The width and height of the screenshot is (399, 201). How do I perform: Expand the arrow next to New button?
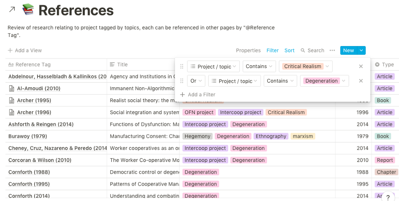(x=361, y=51)
